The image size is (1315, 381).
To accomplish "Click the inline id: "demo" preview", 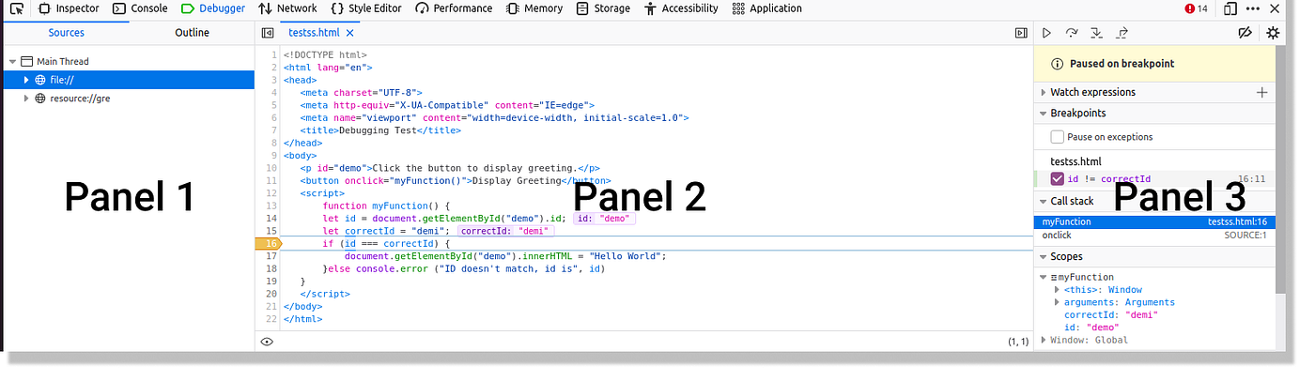I will tap(604, 218).
